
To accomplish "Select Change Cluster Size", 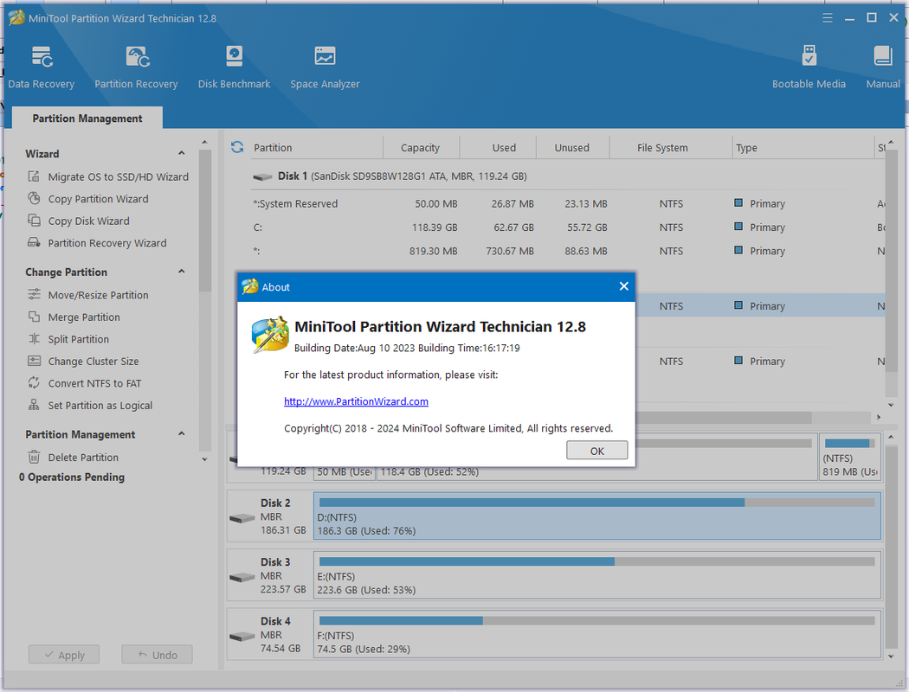I will pos(83,361).
